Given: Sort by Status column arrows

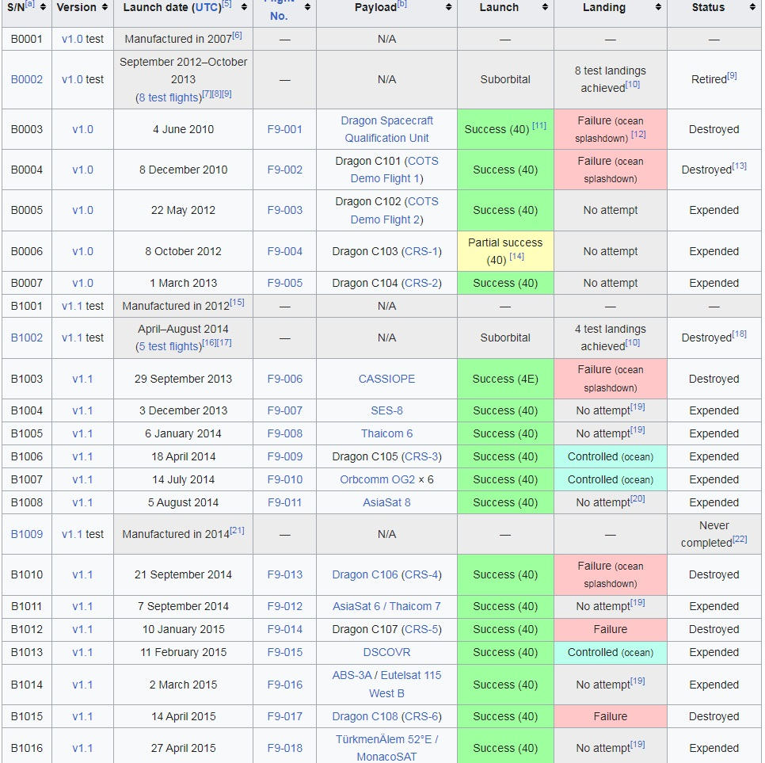Looking at the screenshot, I should pos(752,7).
